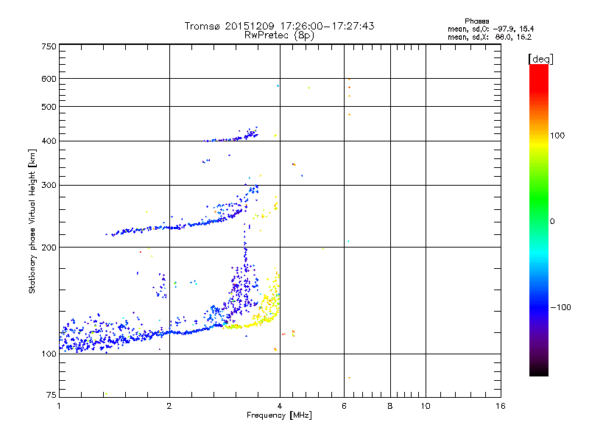Click the "Frequency [MHz]" axis title

point(279,415)
